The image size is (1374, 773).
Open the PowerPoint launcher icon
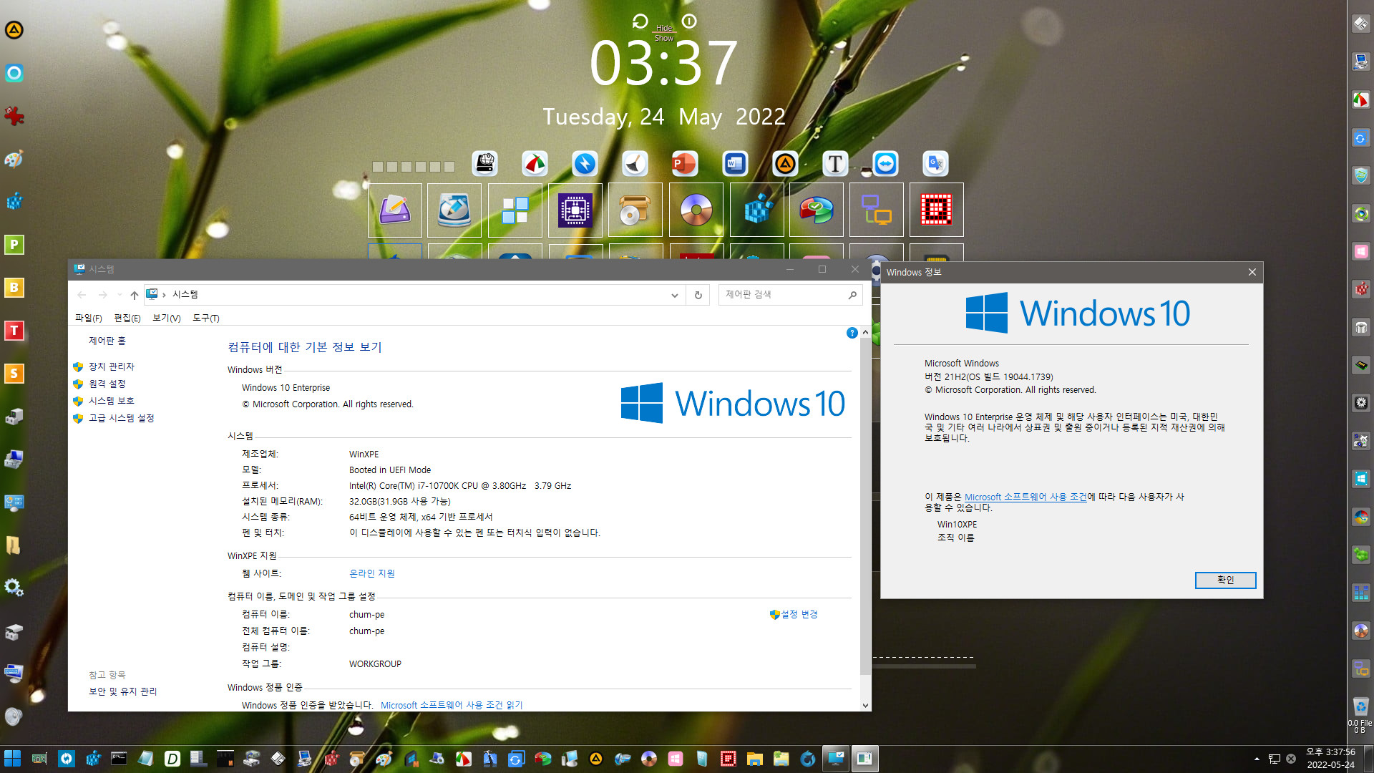click(x=685, y=164)
